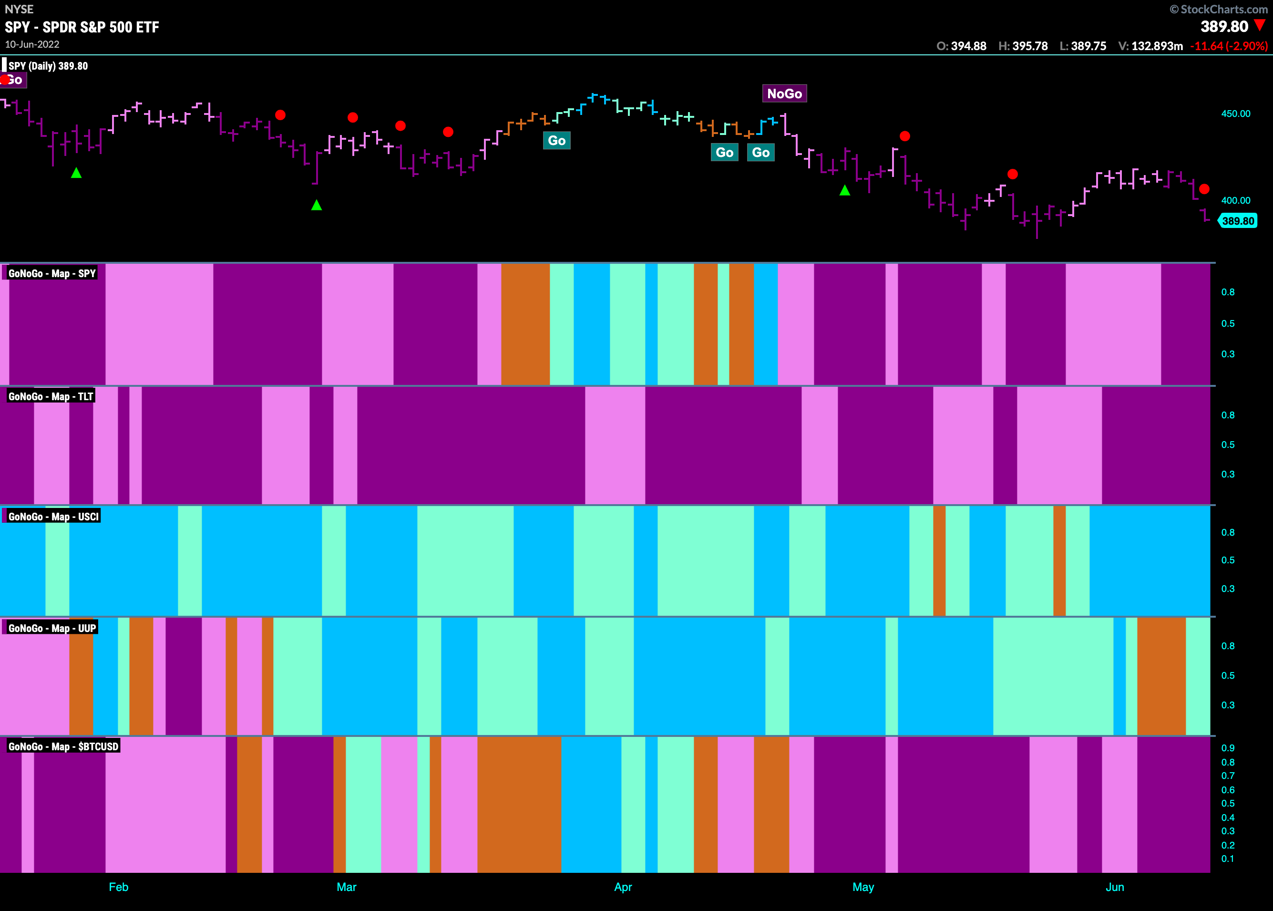This screenshot has height=911, width=1273.
Task: Click the red dot directly above the Mar label
Action: tap(352, 117)
